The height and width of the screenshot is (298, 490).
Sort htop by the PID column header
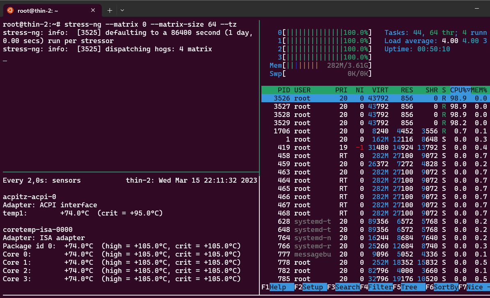coord(284,90)
